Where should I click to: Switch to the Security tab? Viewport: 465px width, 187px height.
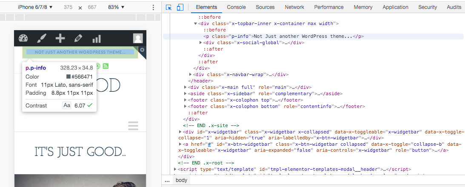(428, 7)
